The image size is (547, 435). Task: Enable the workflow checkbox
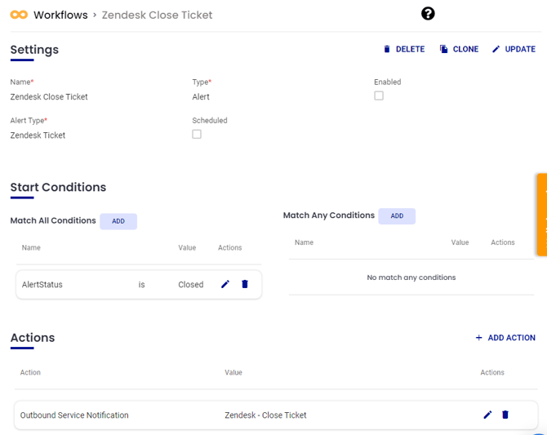[x=379, y=96]
